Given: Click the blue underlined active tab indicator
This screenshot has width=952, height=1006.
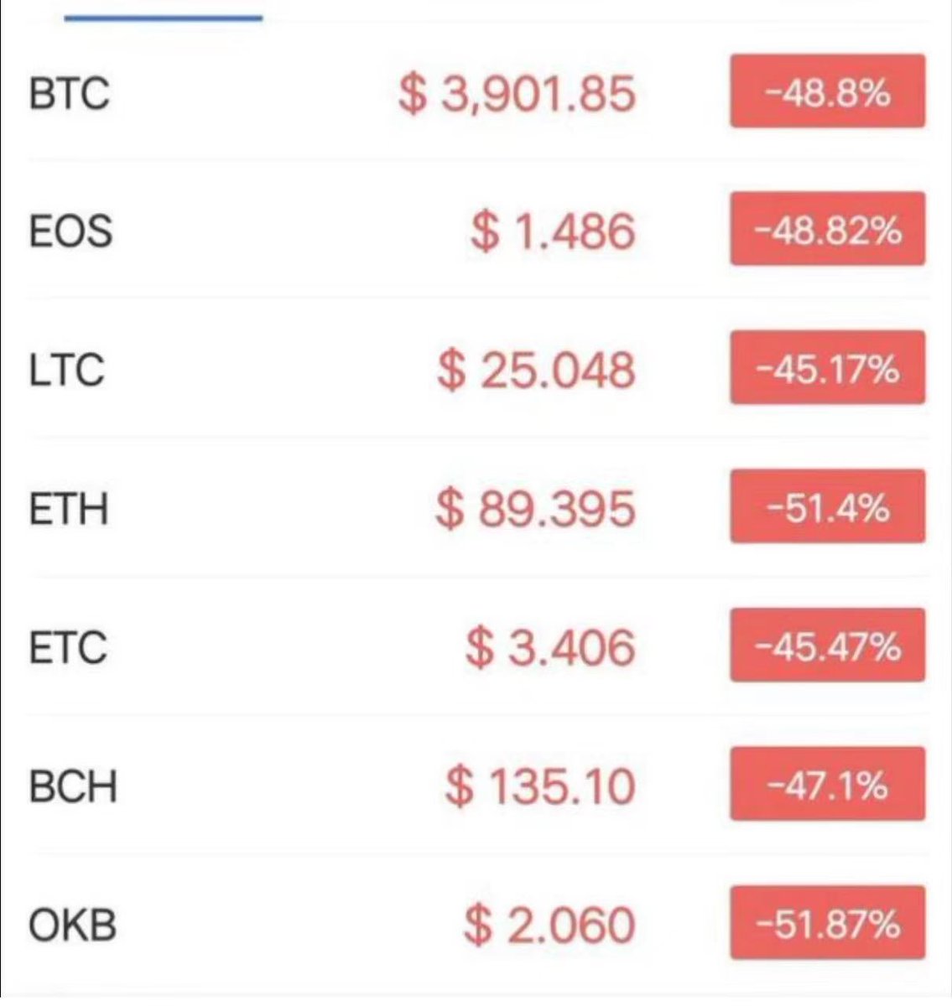Looking at the screenshot, I should pos(164,16).
